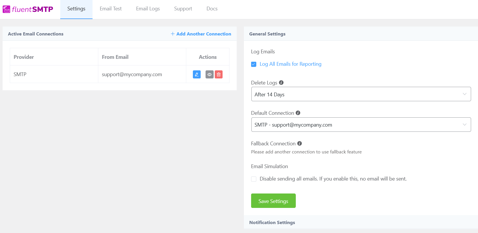Click the Notification Settings heading
This screenshot has height=233, width=478.
pos(272,222)
